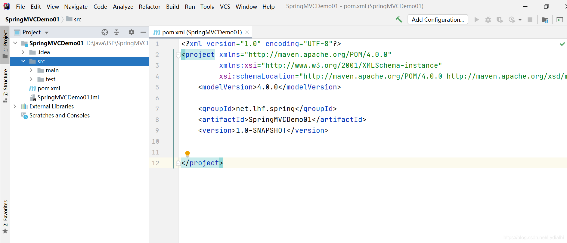The height and width of the screenshot is (243, 567).
Task: Open the Tools menu
Action: pyautogui.click(x=207, y=7)
